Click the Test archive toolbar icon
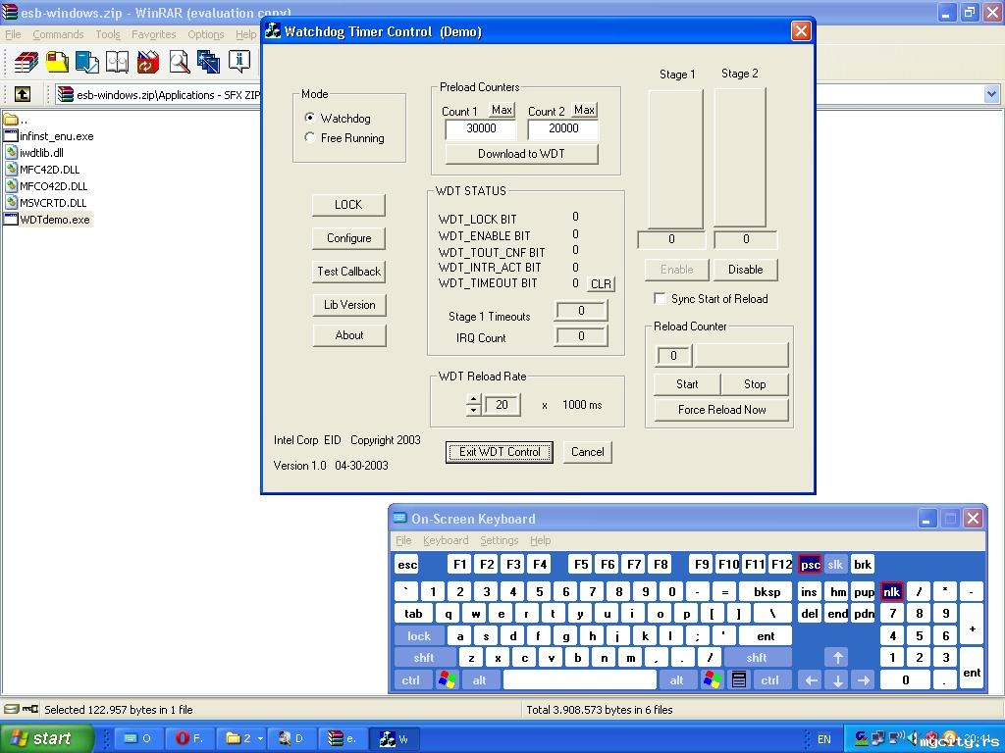The height and width of the screenshot is (753, 1005). point(87,62)
